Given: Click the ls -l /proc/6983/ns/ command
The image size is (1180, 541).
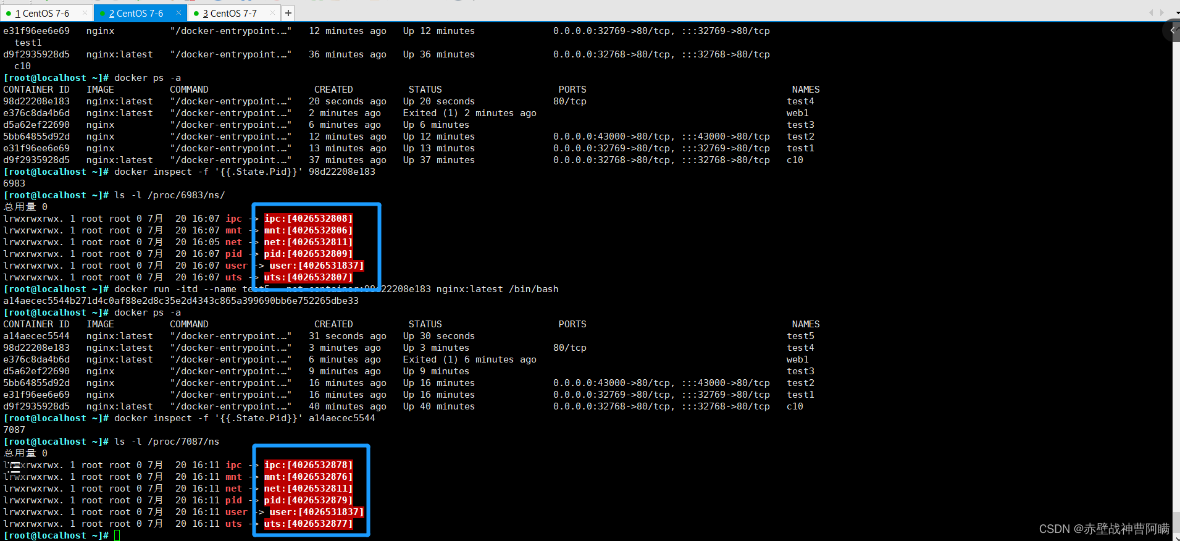Looking at the screenshot, I should point(170,195).
